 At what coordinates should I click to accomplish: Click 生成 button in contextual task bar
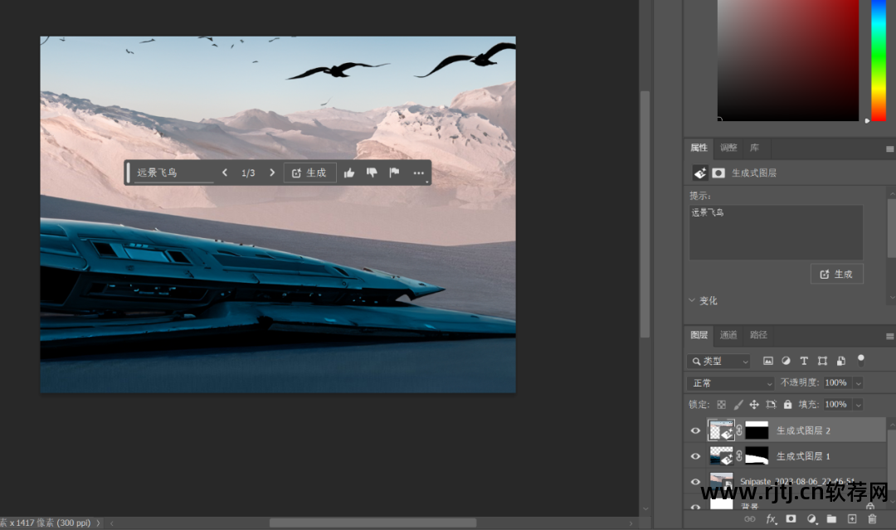[x=309, y=173]
